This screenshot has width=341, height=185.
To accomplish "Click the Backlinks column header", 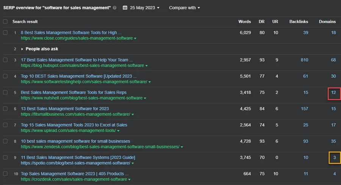I will pos(299,22).
